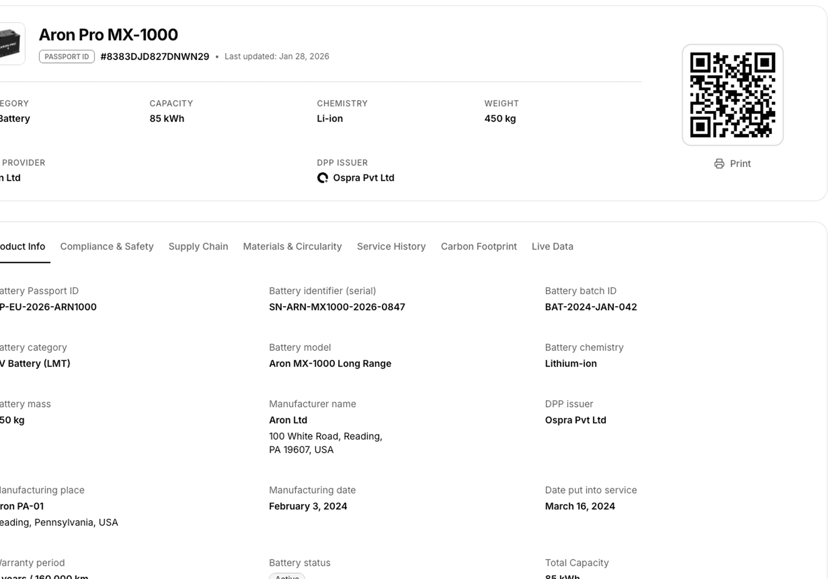Click the Ospra logo icon
The width and height of the screenshot is (833, 579).
coord(323,178)
